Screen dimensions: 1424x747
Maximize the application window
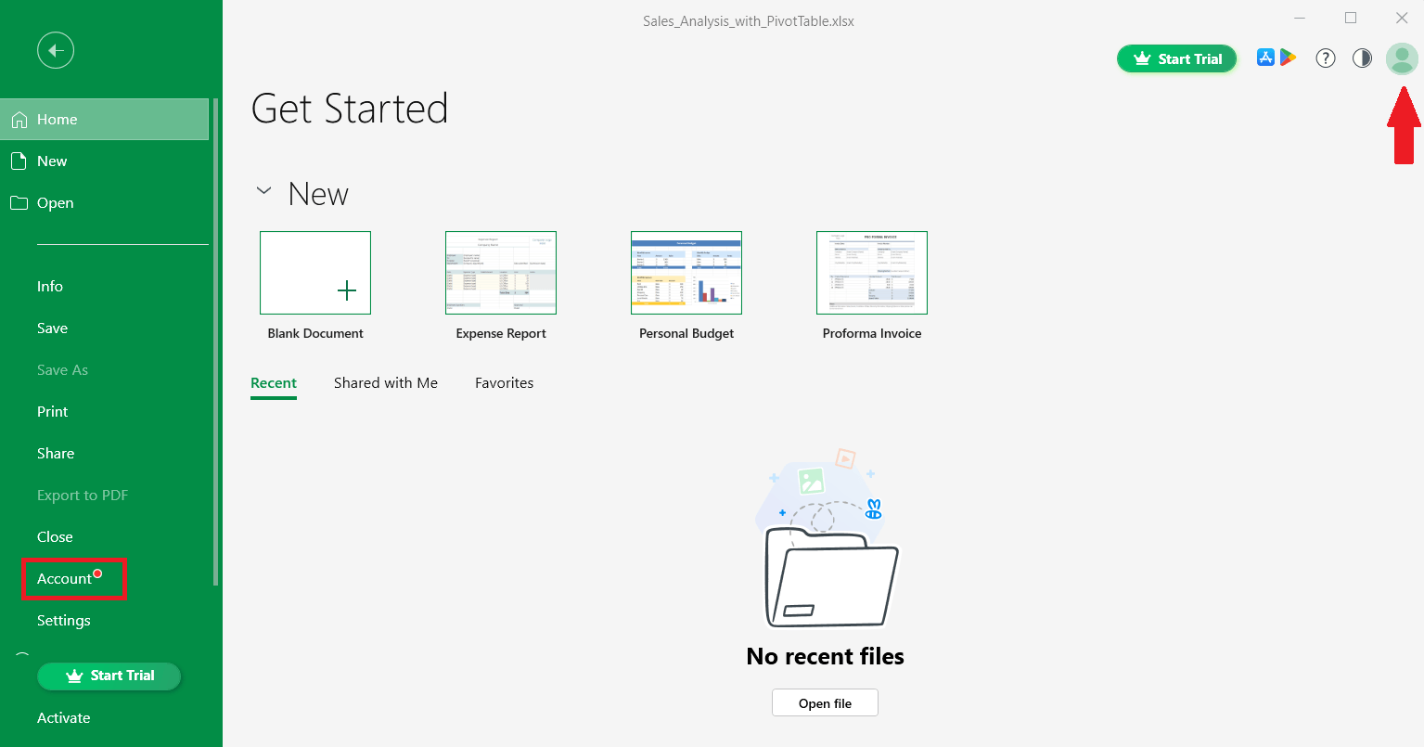pos(1351,19)
